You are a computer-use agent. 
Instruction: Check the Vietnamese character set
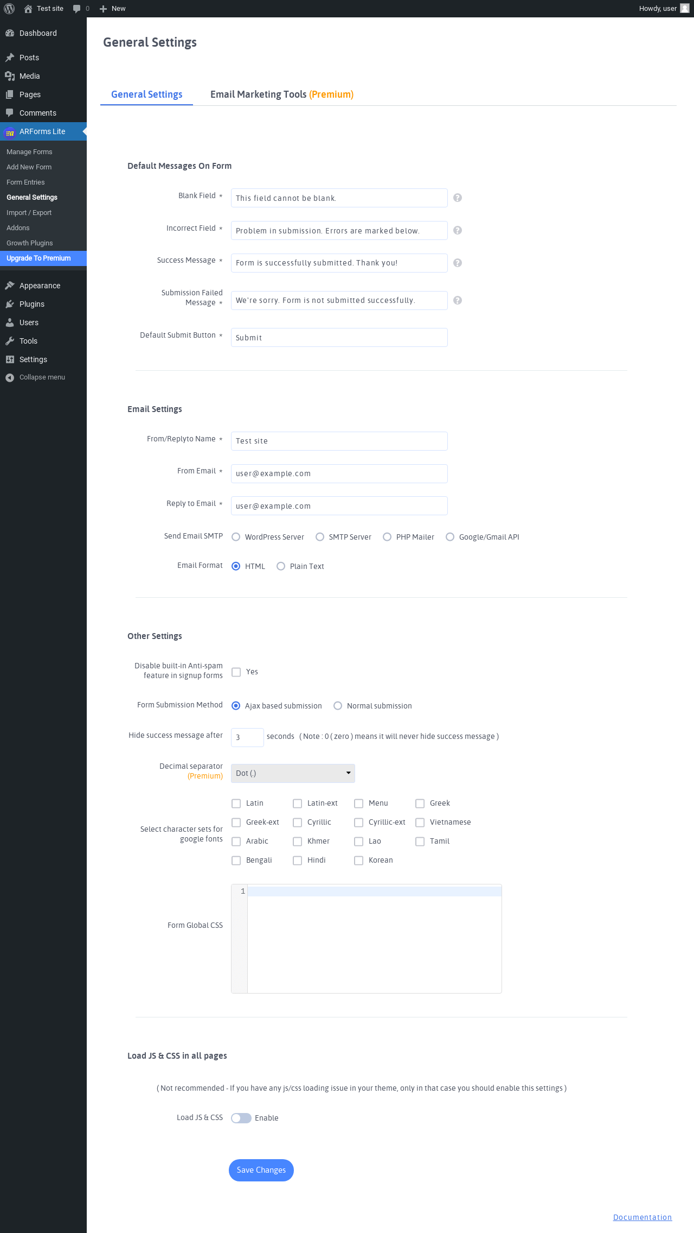[420, 823]
